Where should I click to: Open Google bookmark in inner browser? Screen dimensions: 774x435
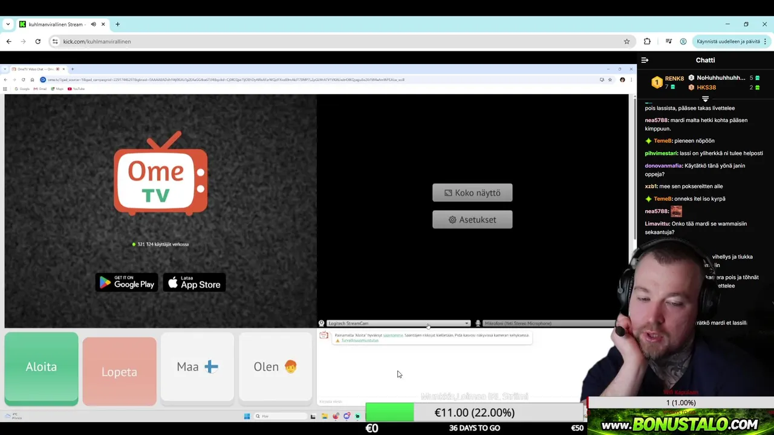[x=22, y=89]
